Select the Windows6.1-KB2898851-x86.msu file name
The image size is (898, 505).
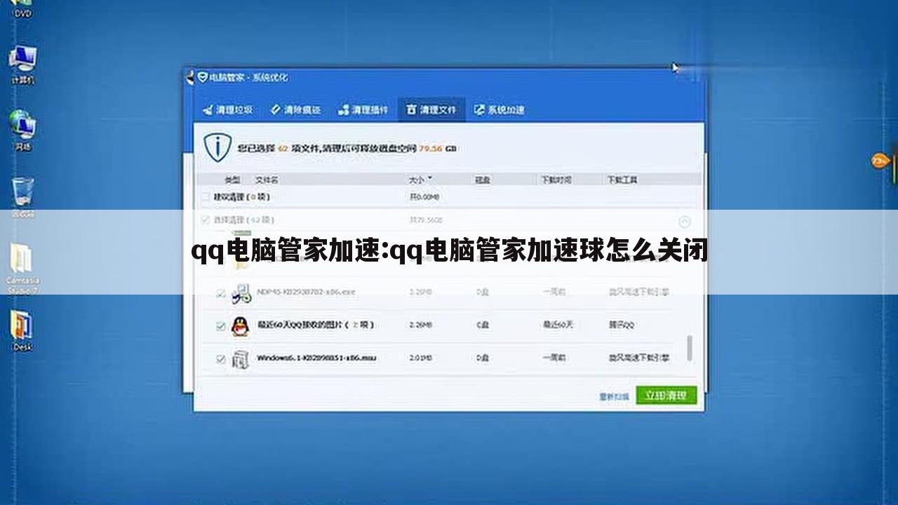(x=317, y=358)
